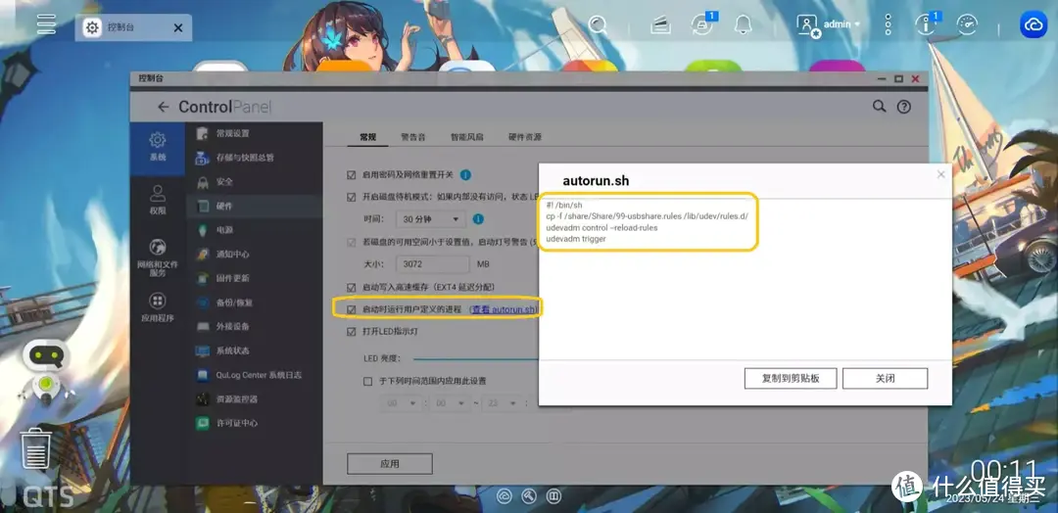
Task: Expand the admin account dropdown arrow
Action: [x=857, y=24]
